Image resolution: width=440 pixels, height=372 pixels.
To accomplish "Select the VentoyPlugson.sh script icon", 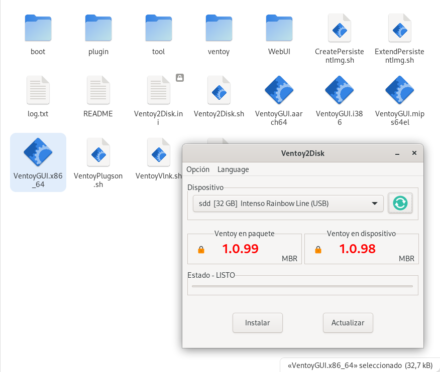I will point(98,152).
